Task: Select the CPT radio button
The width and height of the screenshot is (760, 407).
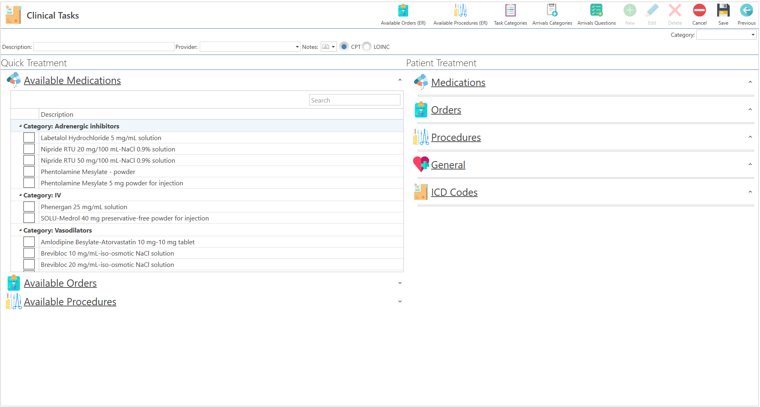Action: click(x=344, y=46)
